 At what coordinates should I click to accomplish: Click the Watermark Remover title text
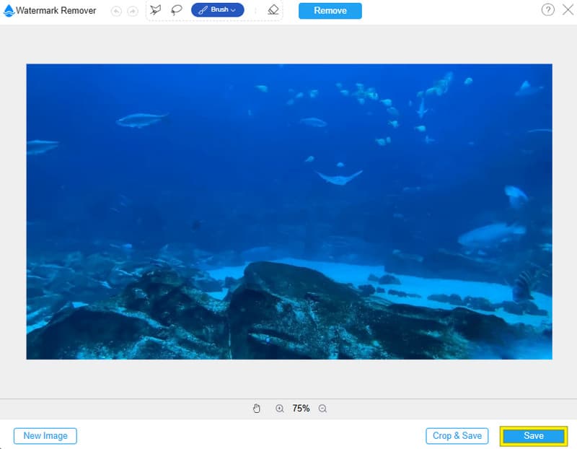pyautogui.click(x=56, y=11)
